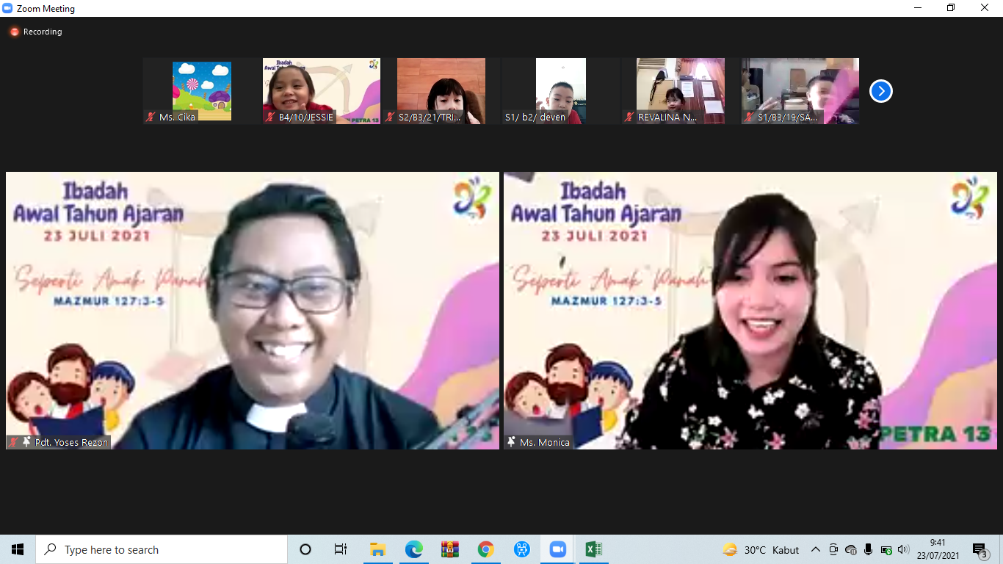The image size is (1003, 564).
Task: Click the muted mic icon on Pdt. Yoses Rezon
Action: (14, 442)
